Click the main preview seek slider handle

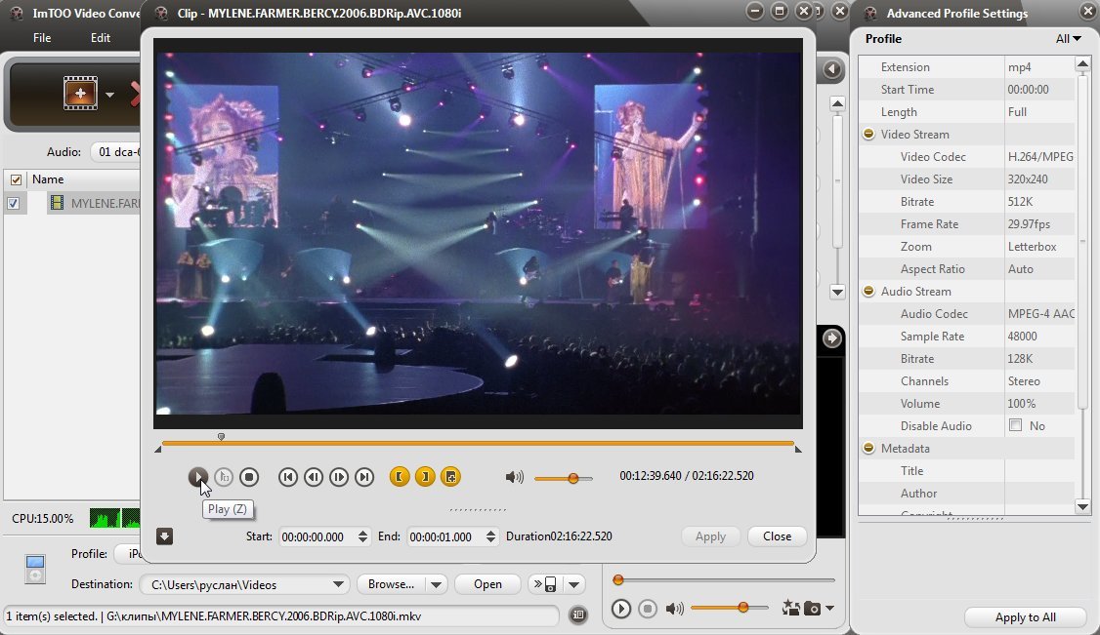(x=618, y=579)
